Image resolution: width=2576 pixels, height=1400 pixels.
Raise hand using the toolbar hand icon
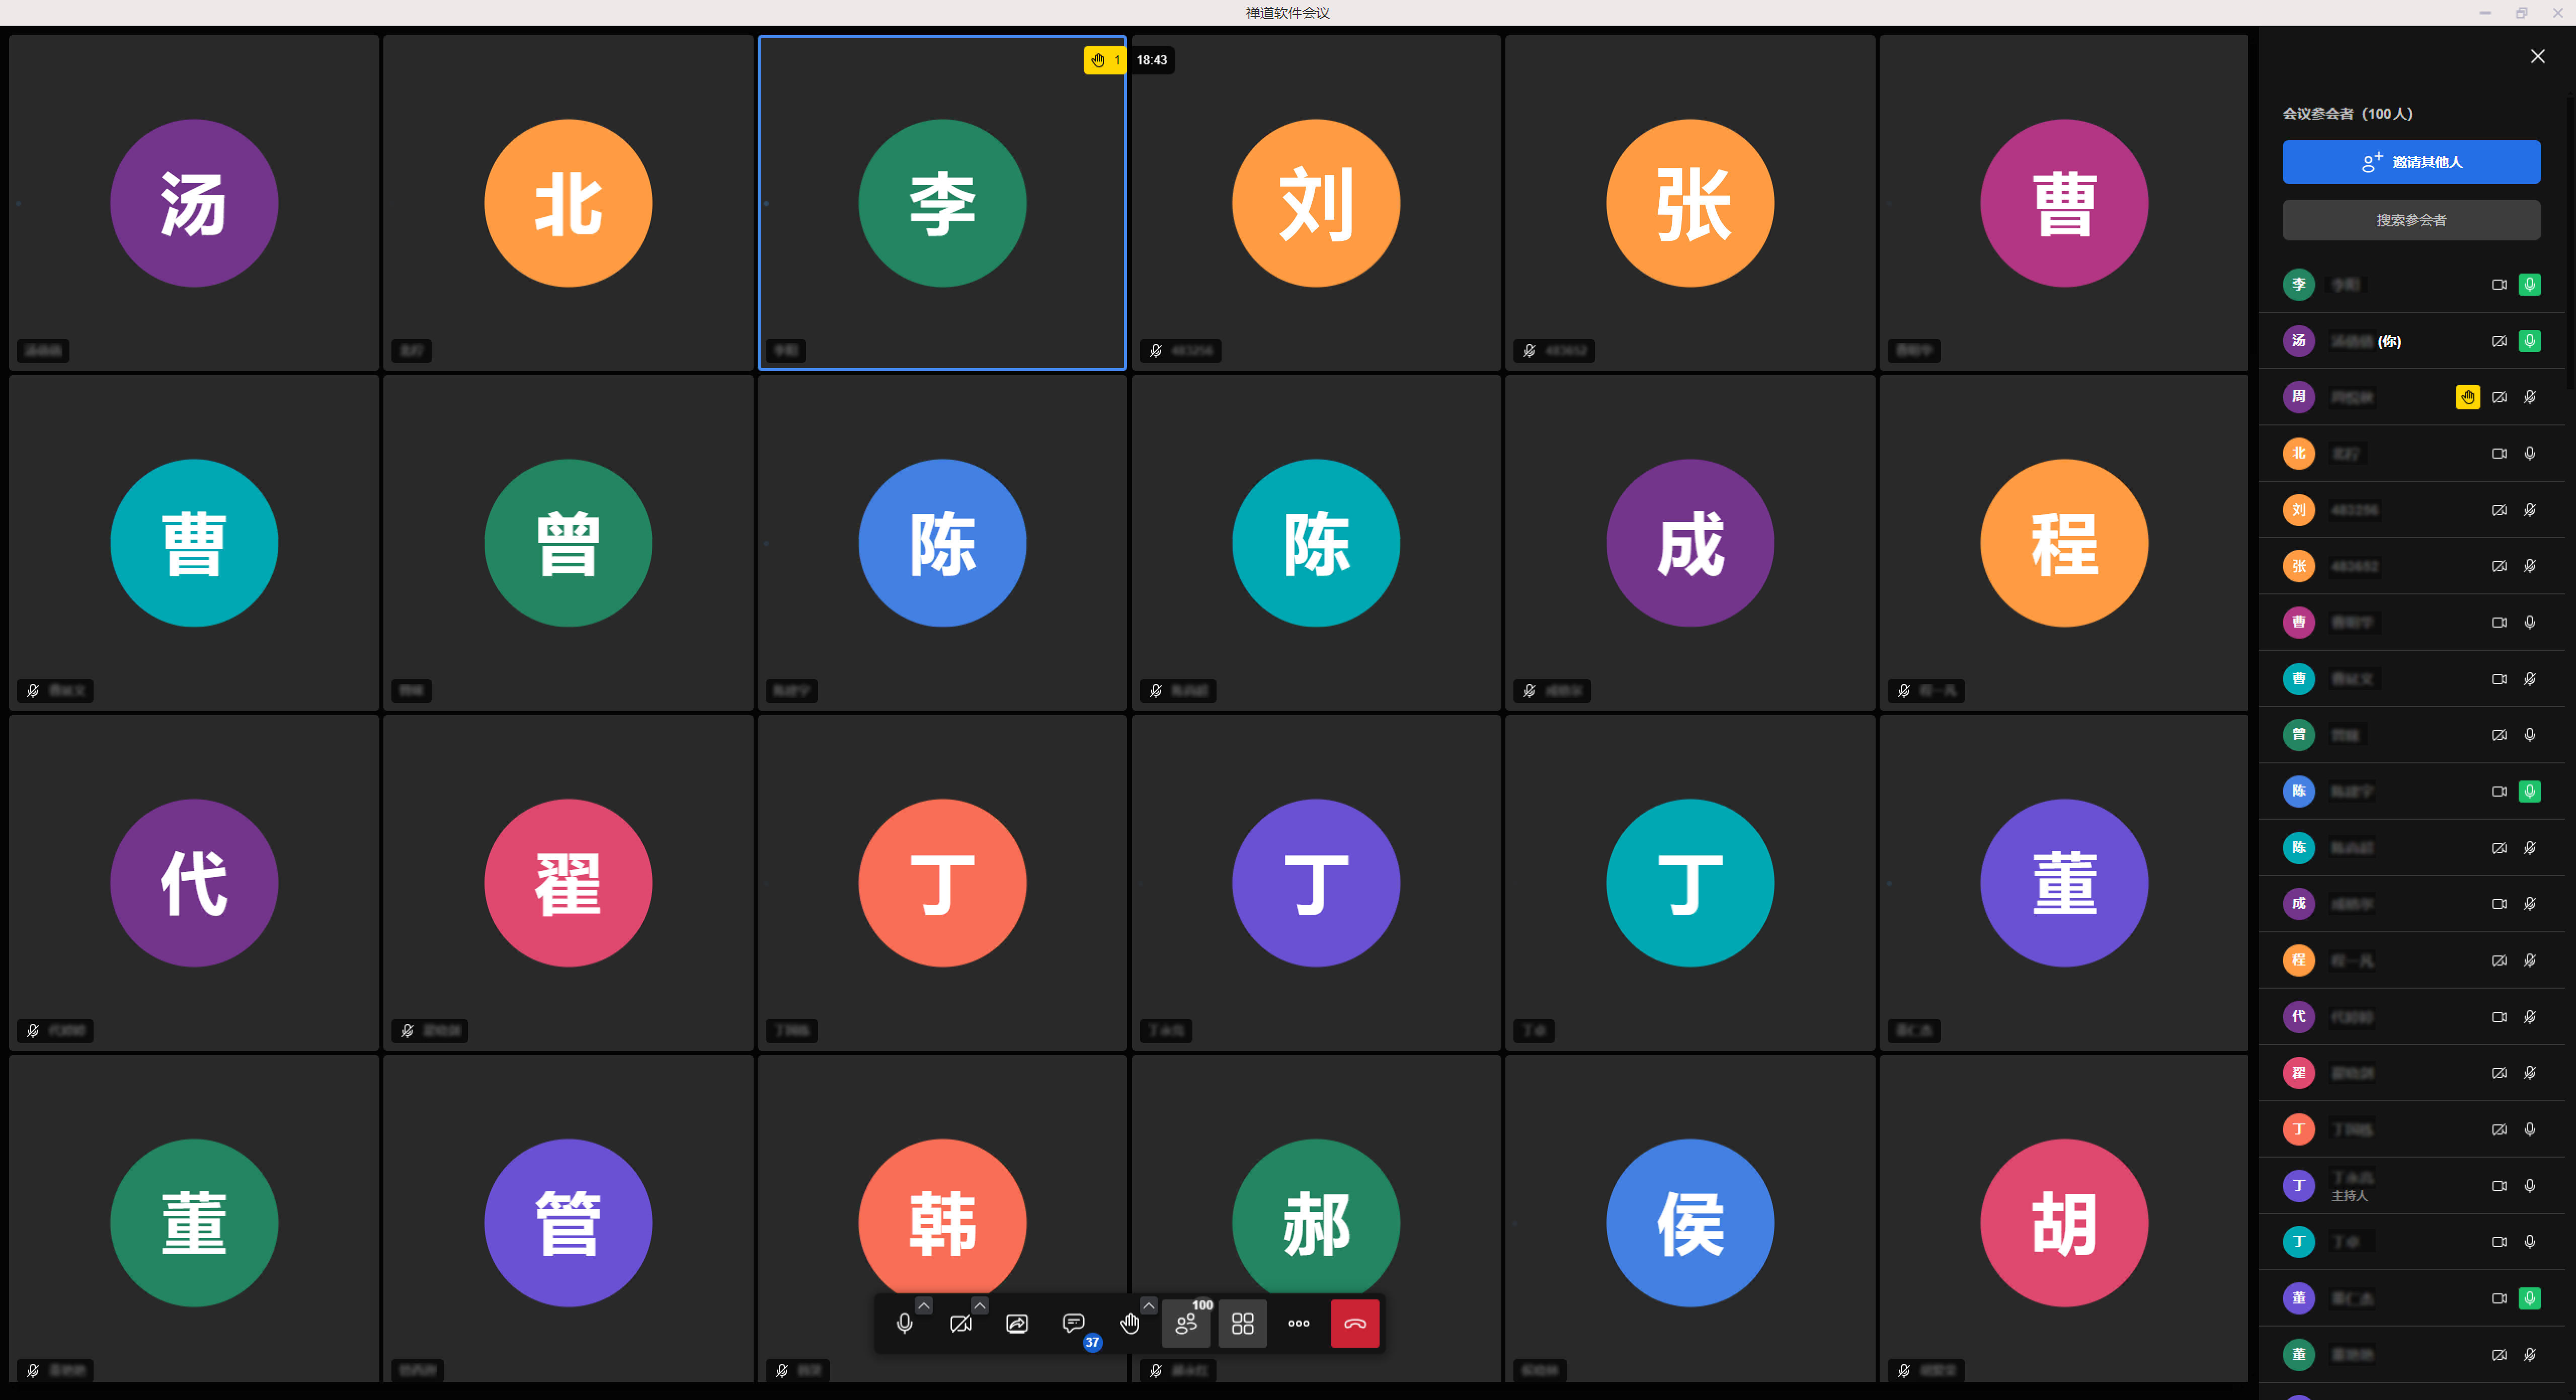tap(1130, 1323)
